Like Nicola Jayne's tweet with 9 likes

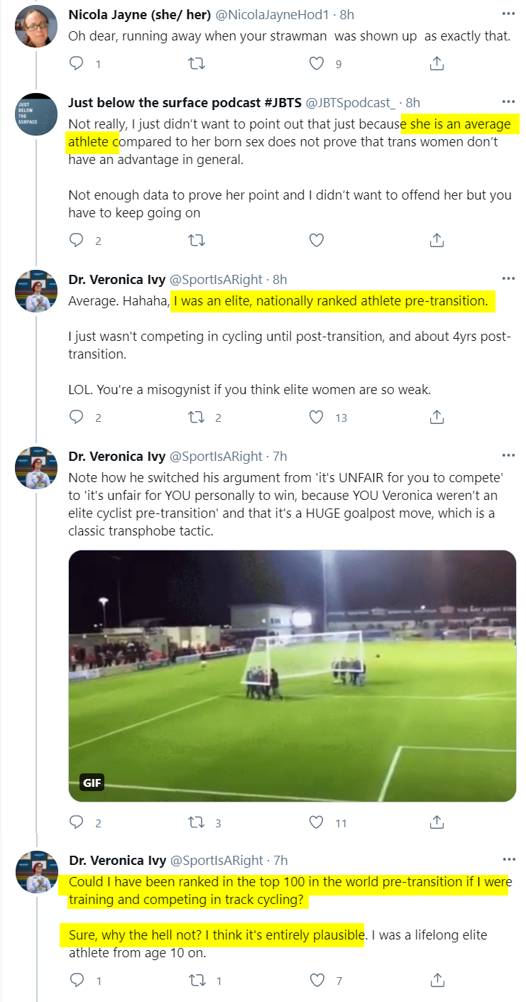(317, 64)
